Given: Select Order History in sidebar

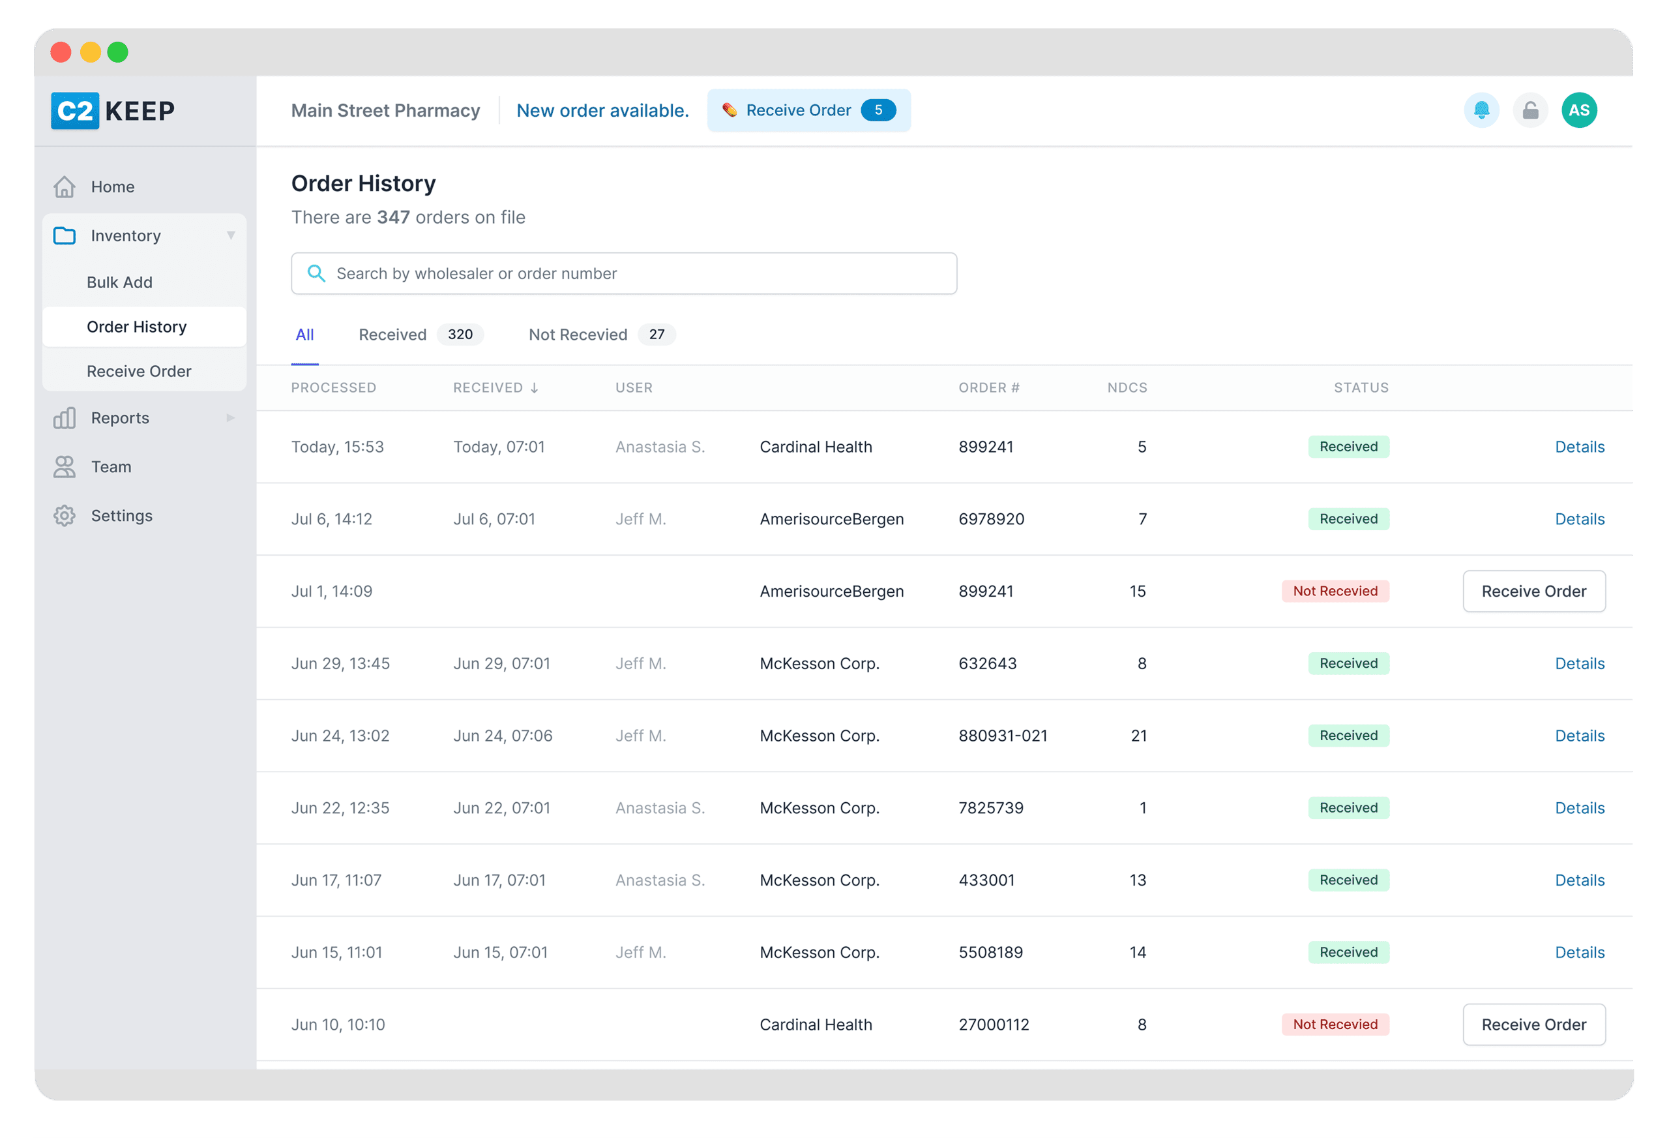Looking at the screenshot, I should 144,327.
